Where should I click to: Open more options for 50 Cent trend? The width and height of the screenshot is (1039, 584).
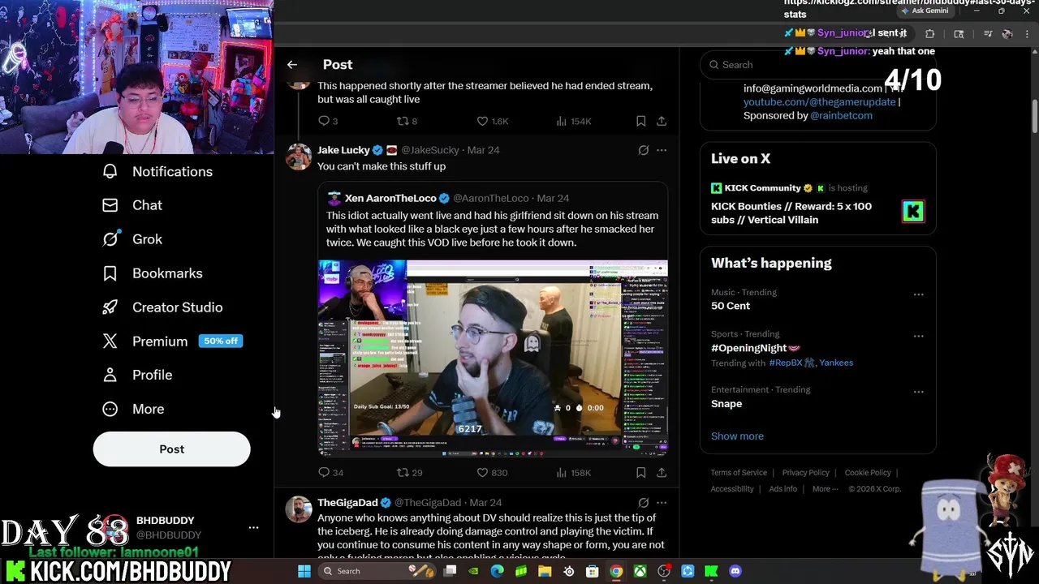point(918,294)
